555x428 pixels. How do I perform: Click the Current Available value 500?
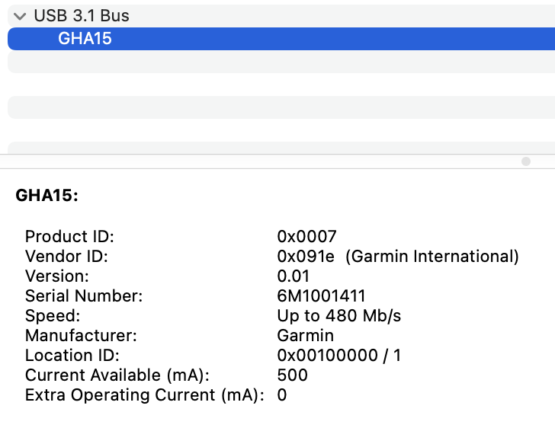pyautogui.click(x=293, y=375)
